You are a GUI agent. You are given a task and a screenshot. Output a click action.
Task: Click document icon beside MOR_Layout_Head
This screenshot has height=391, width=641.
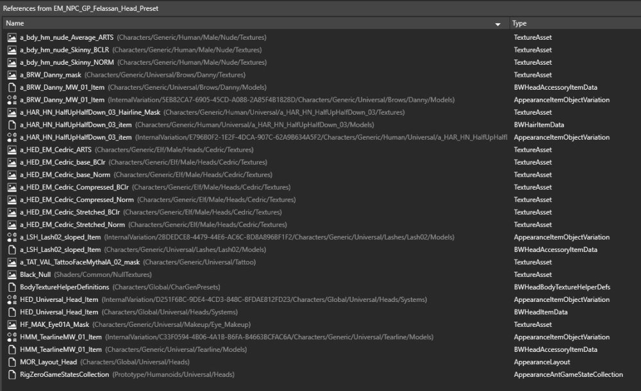point(12,362)
